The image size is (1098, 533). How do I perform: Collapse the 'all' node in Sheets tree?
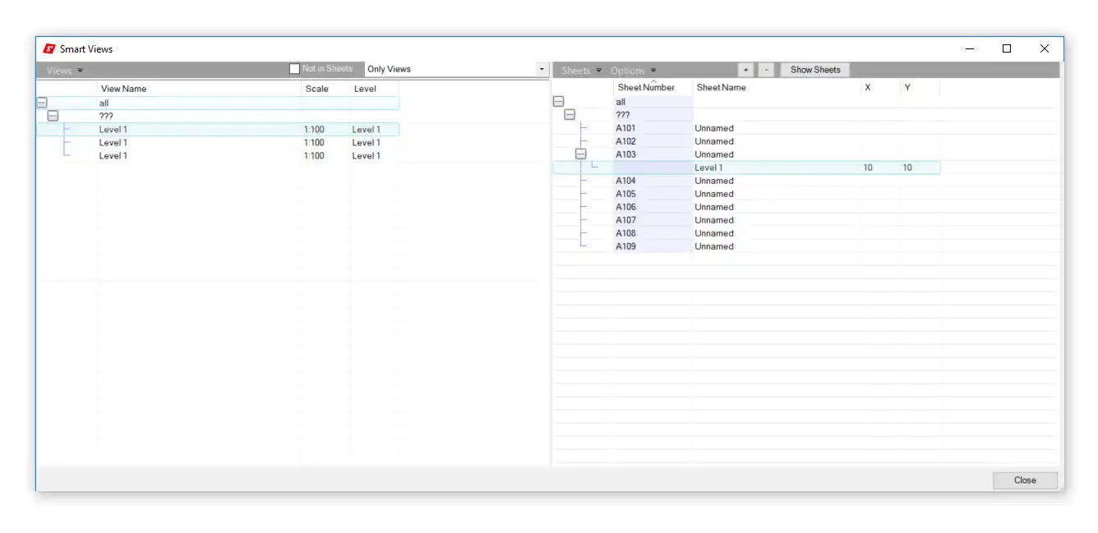click(558, 102)
